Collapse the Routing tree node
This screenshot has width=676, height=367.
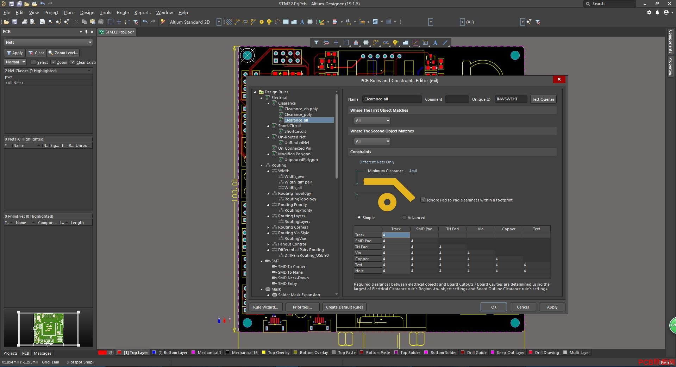(262, 165)
